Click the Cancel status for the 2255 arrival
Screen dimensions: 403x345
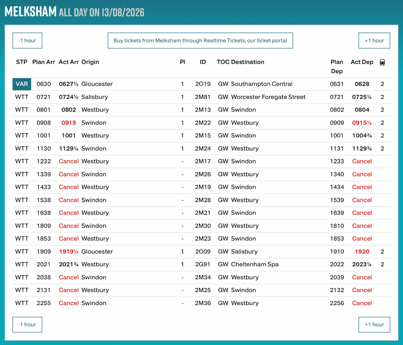(69, 303)
